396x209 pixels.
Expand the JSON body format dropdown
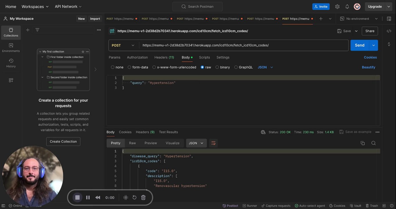[265, 67]
